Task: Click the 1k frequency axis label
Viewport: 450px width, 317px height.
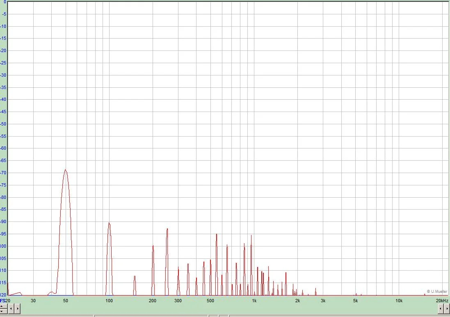Action: (254, 301)
